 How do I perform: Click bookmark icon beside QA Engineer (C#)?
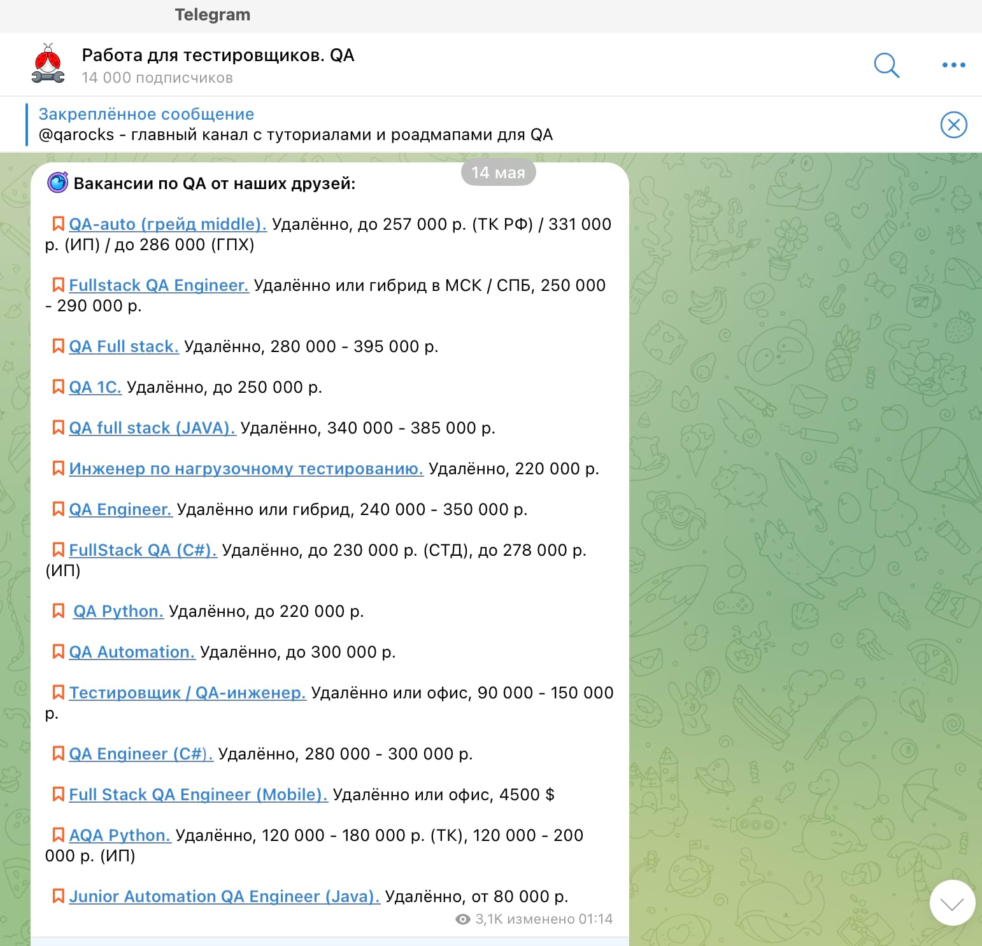tap(58, 753)
